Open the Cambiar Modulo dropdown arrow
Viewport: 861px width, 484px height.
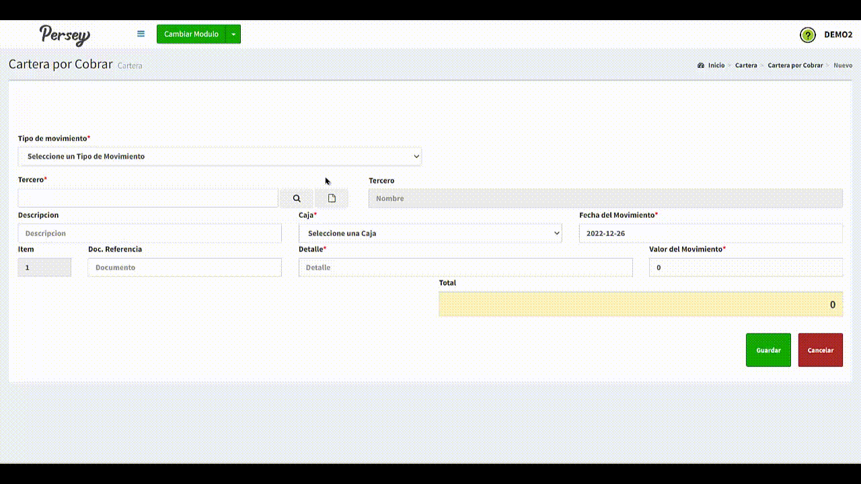tap(233, 34)
